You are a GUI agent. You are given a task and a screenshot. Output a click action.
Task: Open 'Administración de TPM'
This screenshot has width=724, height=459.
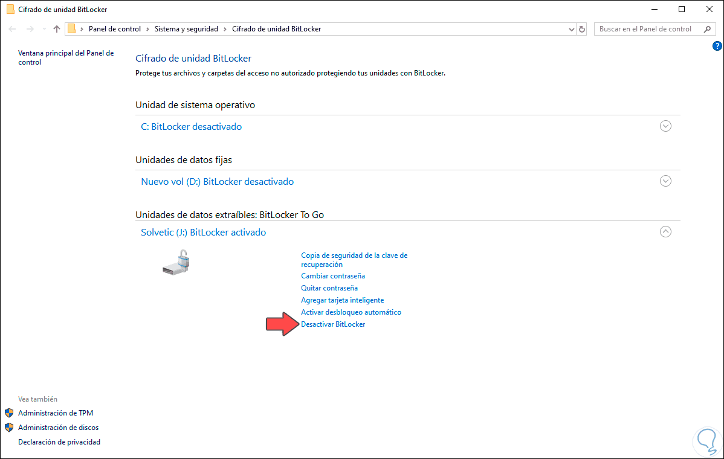point(56,413)
